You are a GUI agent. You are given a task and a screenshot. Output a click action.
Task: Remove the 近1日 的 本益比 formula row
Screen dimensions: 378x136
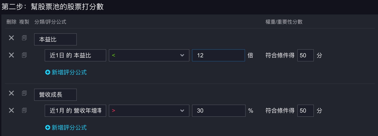[11, 55]
